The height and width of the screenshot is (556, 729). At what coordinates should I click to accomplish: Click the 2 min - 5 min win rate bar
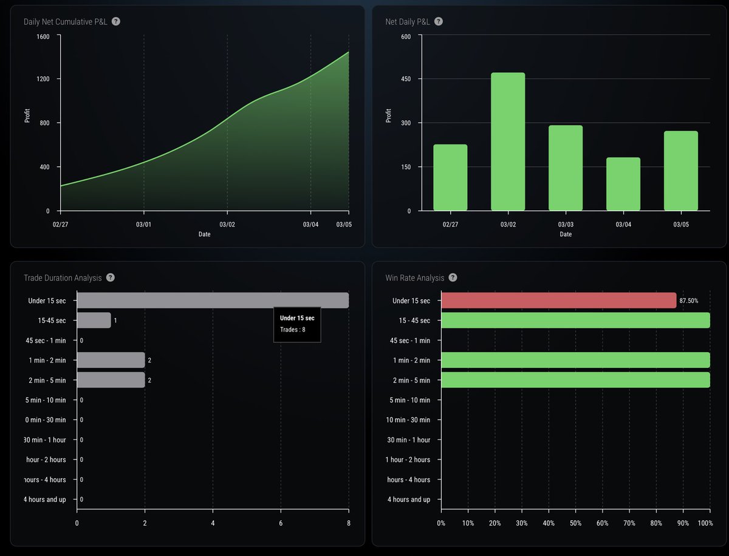[x=575, y=380]
